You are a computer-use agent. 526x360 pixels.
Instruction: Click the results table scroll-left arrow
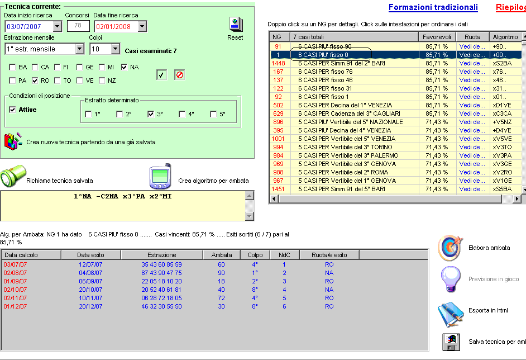[x=274, y=199]
